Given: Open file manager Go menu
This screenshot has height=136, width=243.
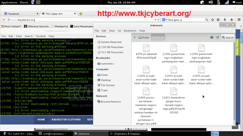Looking at the screenshot, I should pos(119,31).
